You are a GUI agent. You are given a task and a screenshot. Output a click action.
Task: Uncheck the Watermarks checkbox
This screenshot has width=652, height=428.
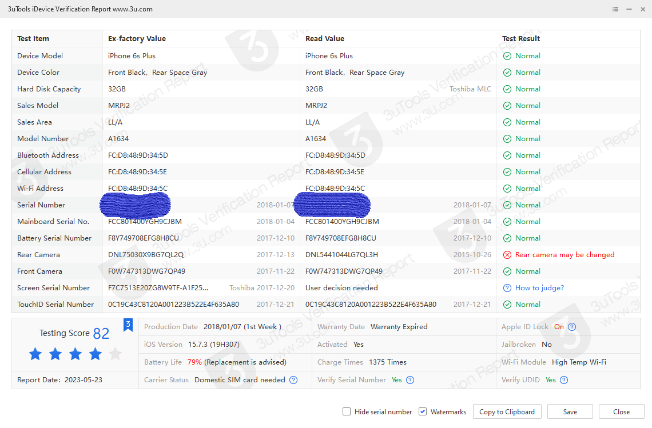(x=423, y=411)
